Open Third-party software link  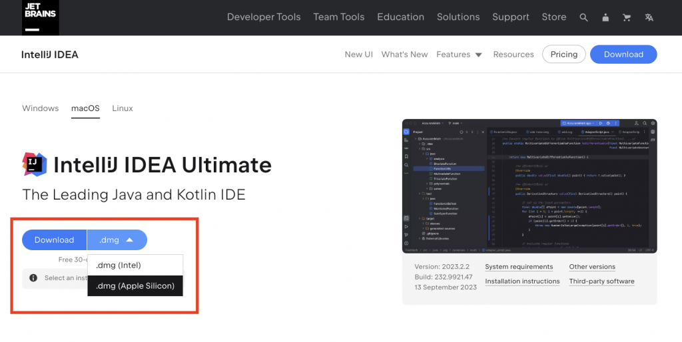(x=601, y=281)
